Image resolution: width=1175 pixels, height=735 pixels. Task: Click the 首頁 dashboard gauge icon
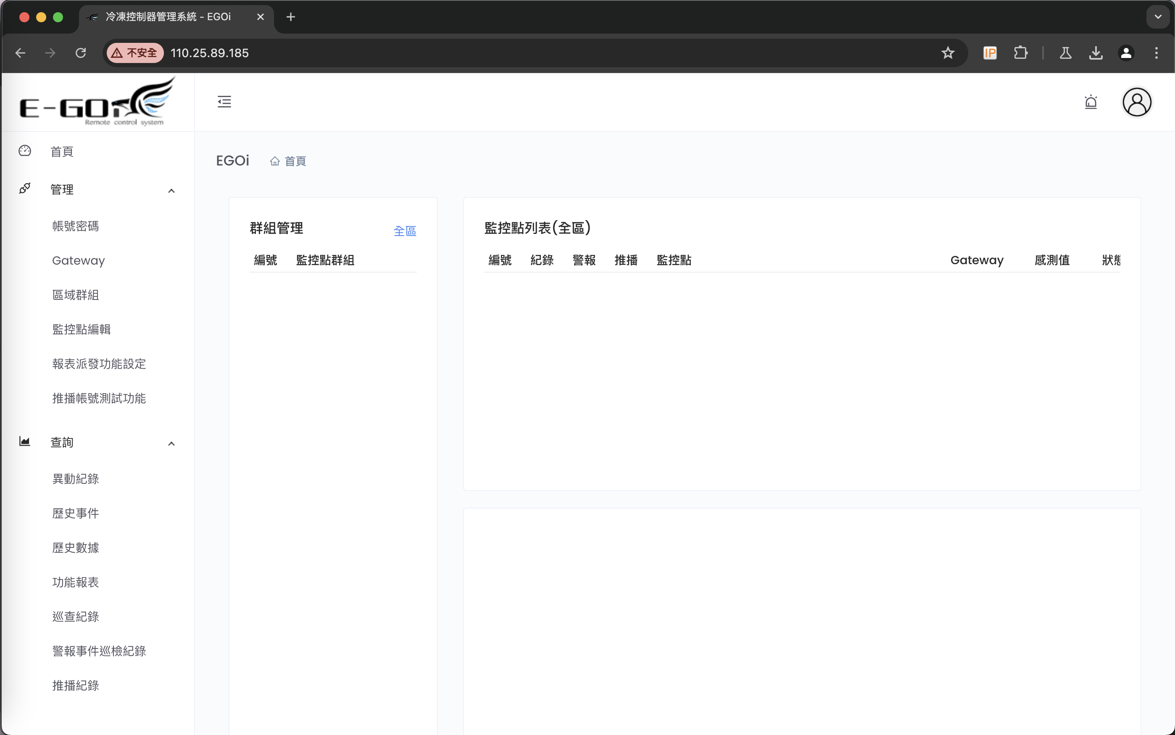(x=25, y=151)
